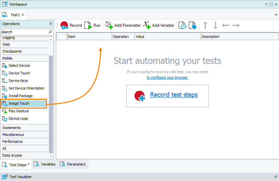Viewport: 279px width, 181px height.
Task: Expand the Checkpoints operations category
Action: 12,51
